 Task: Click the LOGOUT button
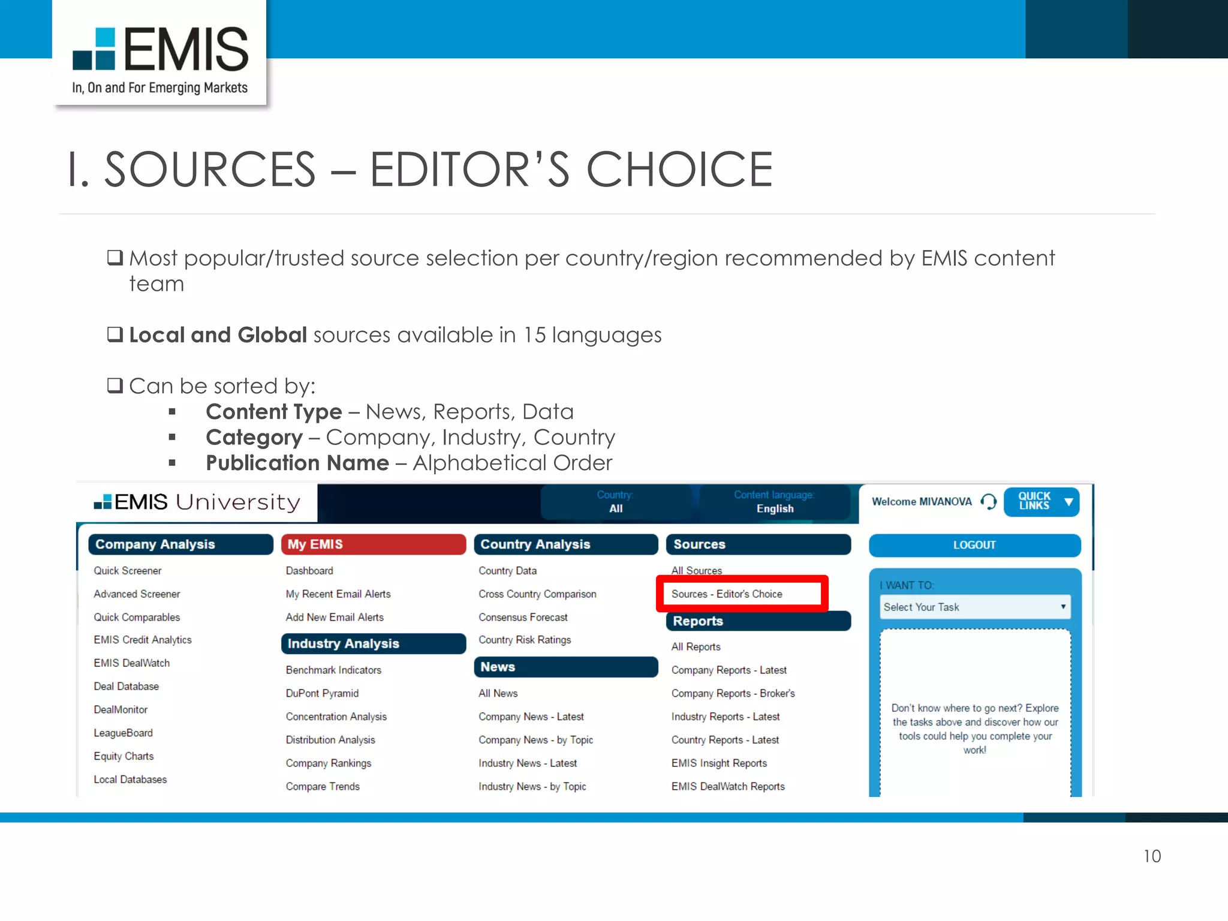pyautogui.click(x=975, y=545)
